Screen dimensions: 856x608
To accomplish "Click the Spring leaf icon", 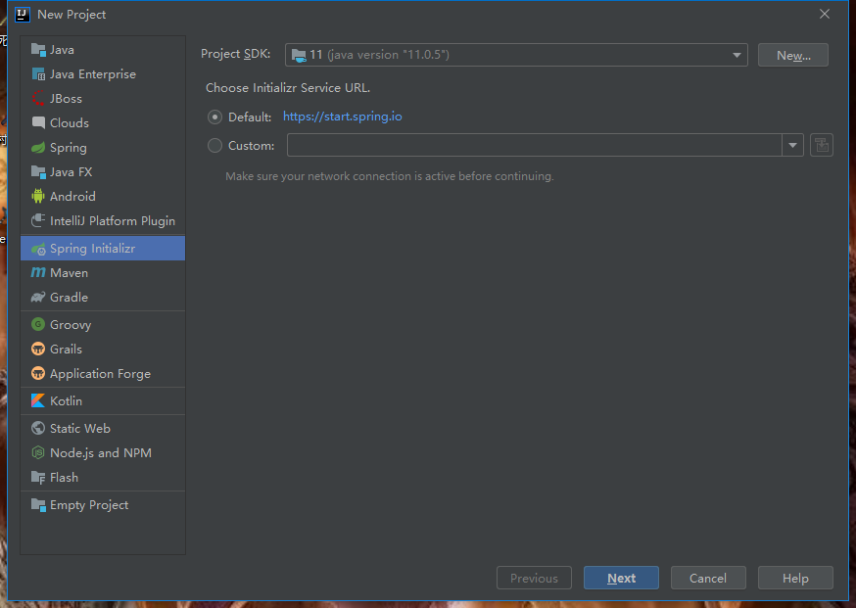I will click(x=38, y=148).
